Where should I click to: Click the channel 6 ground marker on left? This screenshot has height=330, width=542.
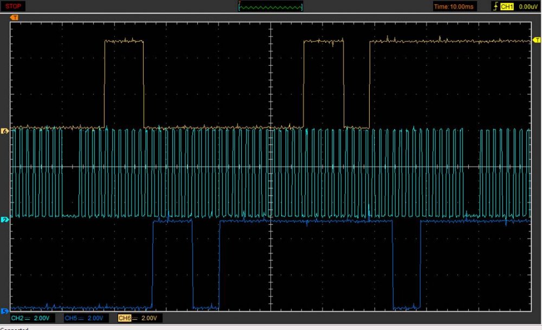coord(5,131)
